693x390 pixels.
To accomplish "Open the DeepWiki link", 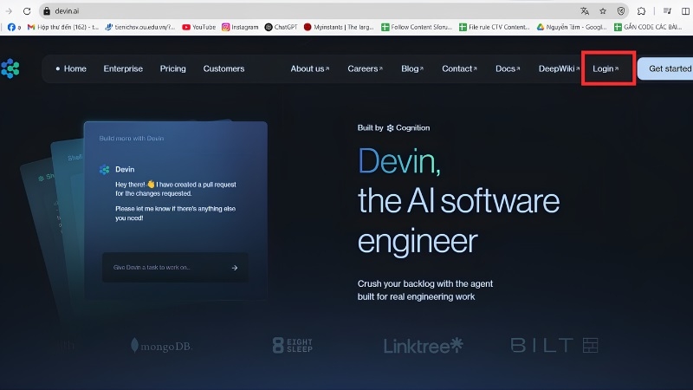I will pos(559,68).
